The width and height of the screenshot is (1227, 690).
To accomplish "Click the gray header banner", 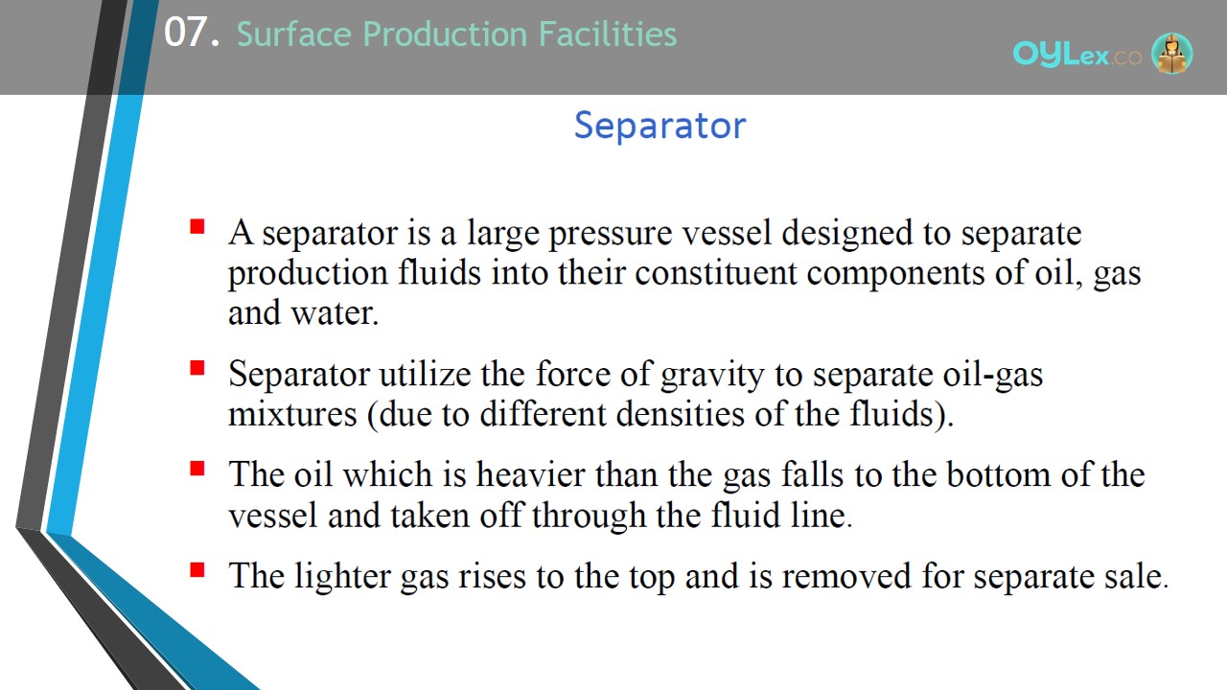I will [x=613, y=47].
